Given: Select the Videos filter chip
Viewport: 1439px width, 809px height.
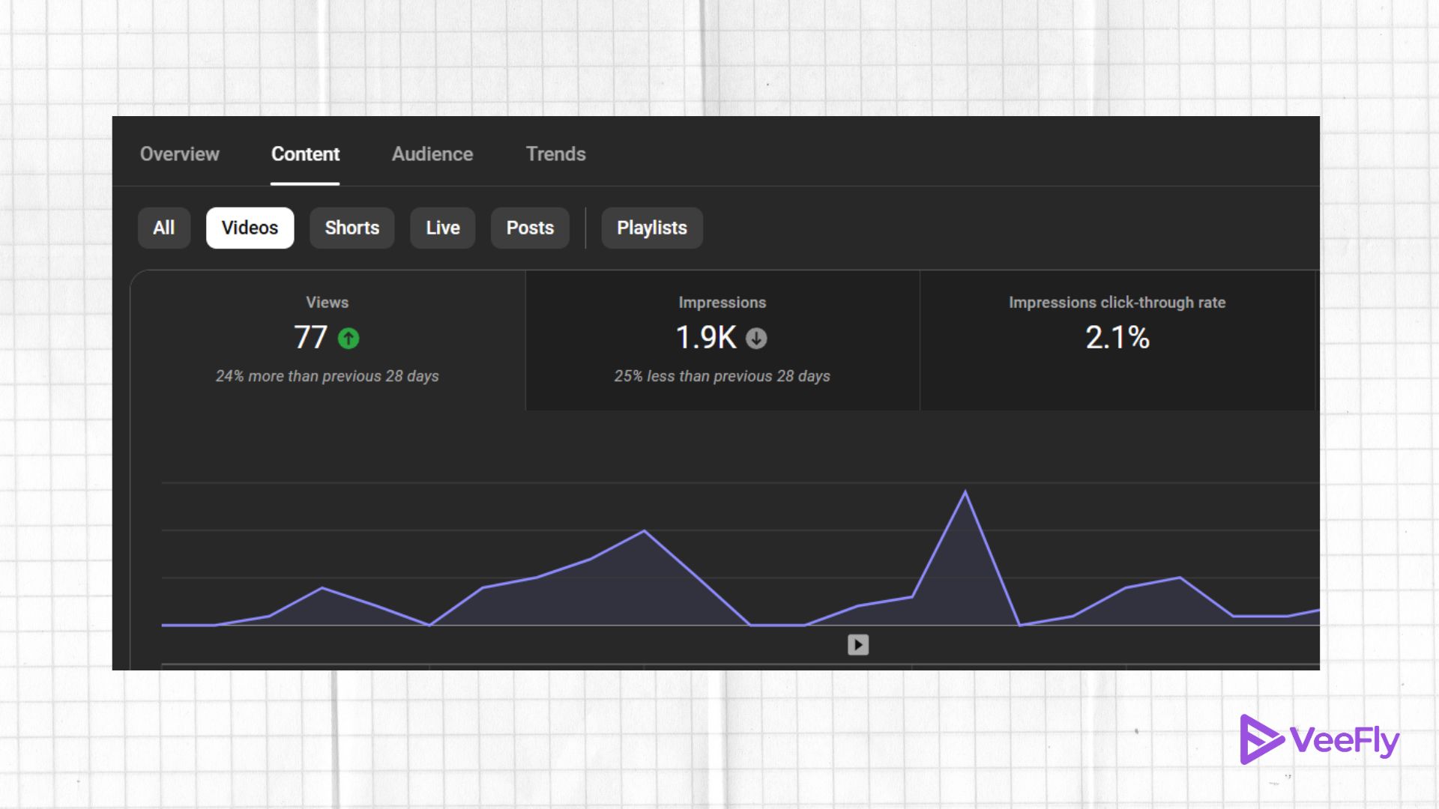Looking at the screenshot, I should (x=250, y=228).
